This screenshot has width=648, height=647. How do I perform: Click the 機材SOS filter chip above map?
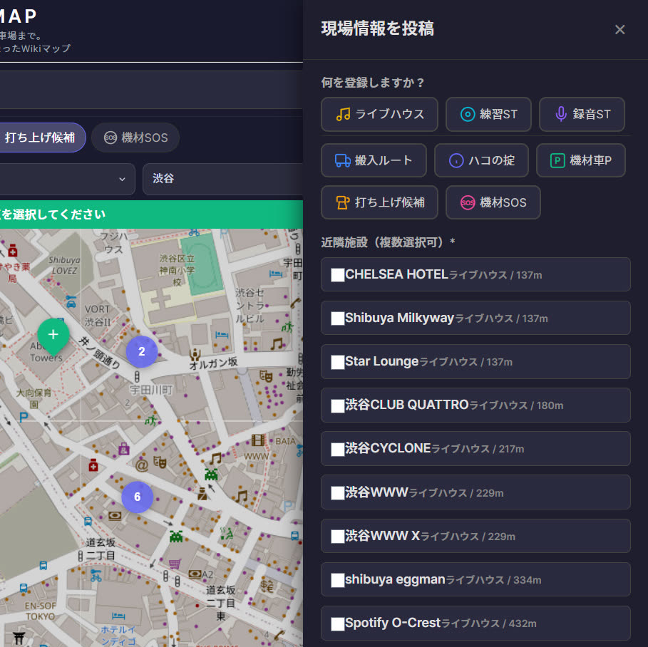pyautogui.click(x=135, y=138)
